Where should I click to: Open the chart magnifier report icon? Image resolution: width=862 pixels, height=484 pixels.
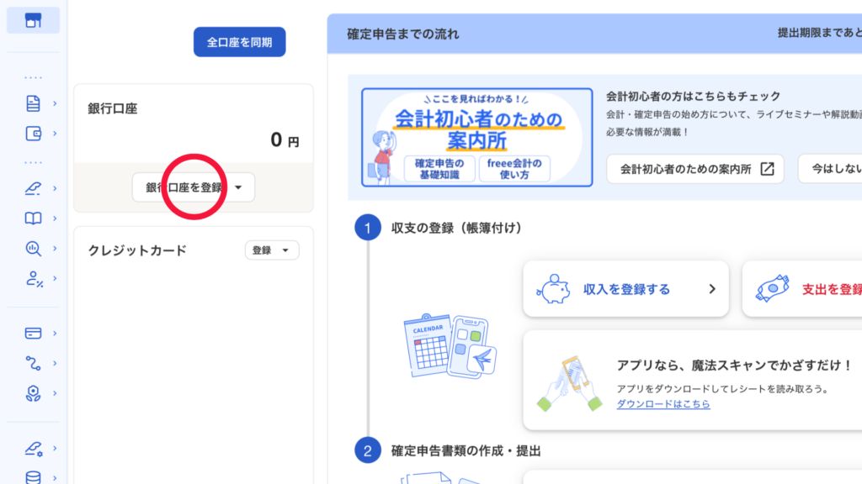click(33, 248)
